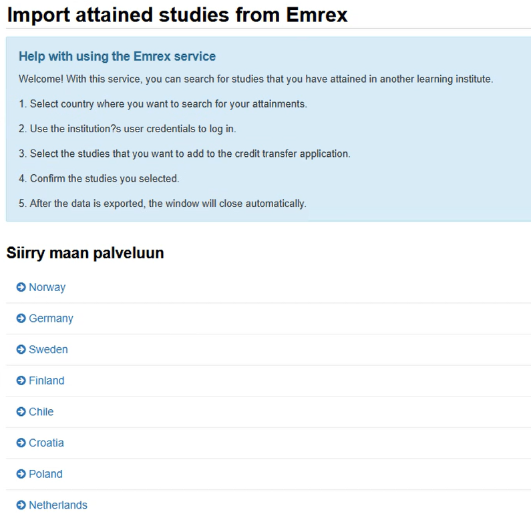Go to the Sweden service link
Viewport: 531px width, 532px height.
pyautogui.click(x=48, y=350)
